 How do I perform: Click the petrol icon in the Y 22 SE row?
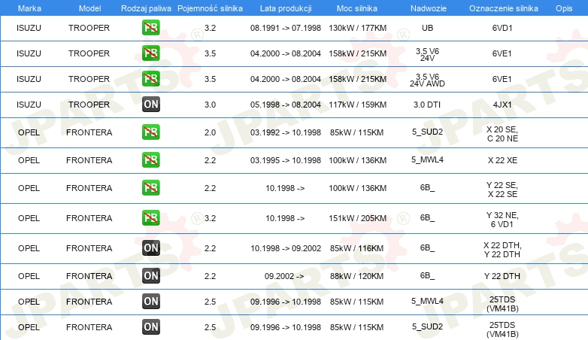tap(150, 187)
